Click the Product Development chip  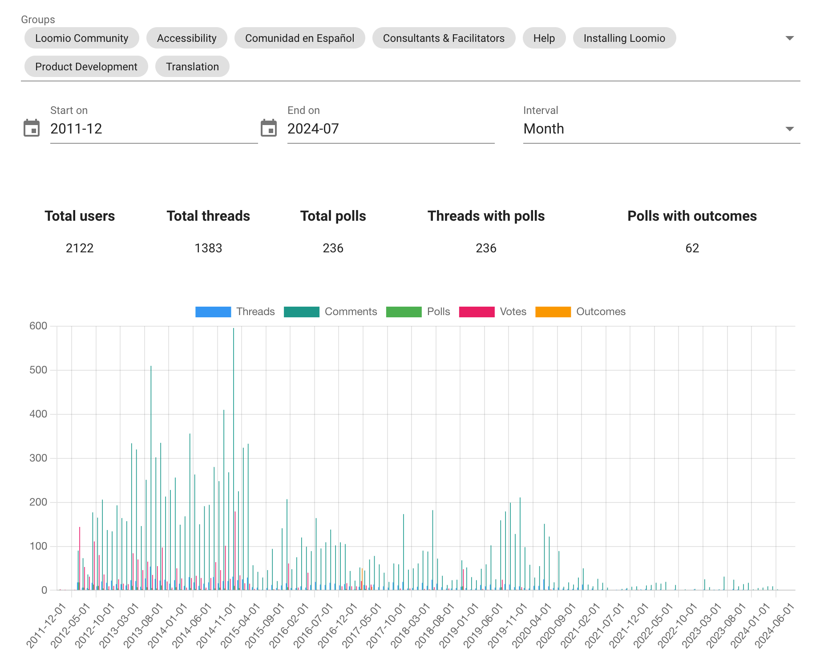pyautogui.click(x=86, y=67)
